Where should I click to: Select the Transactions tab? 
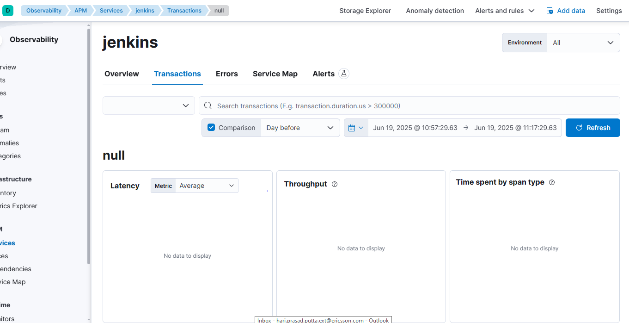[x=177, y=74]
